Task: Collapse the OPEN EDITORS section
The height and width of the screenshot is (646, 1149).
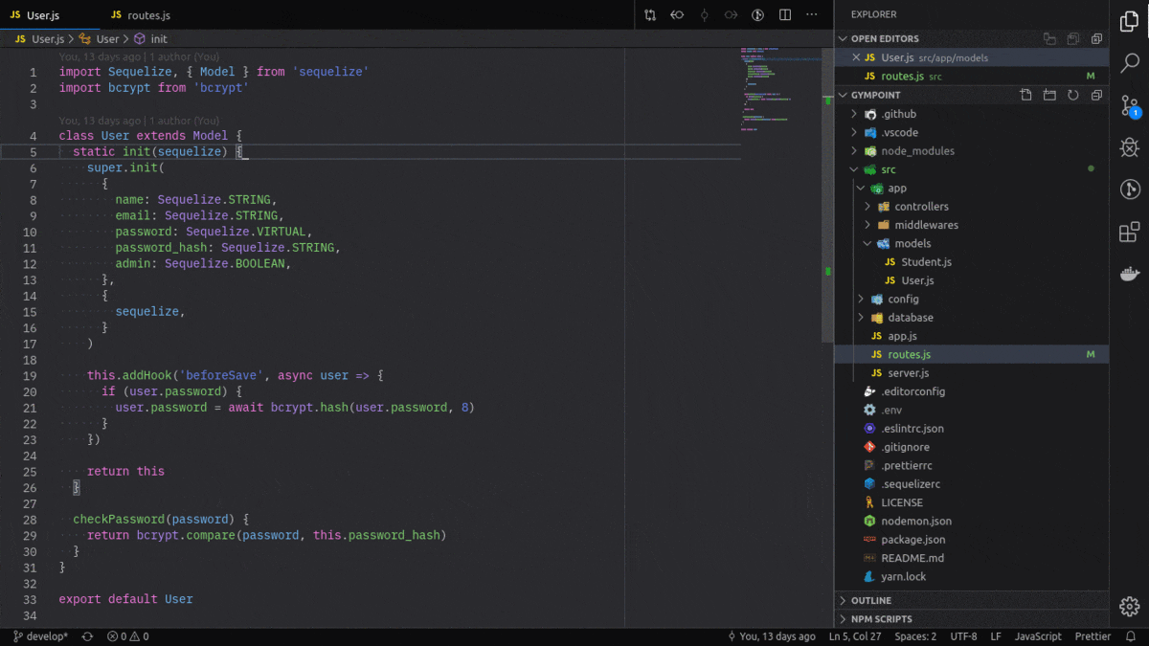Action: tap(844, 39)
